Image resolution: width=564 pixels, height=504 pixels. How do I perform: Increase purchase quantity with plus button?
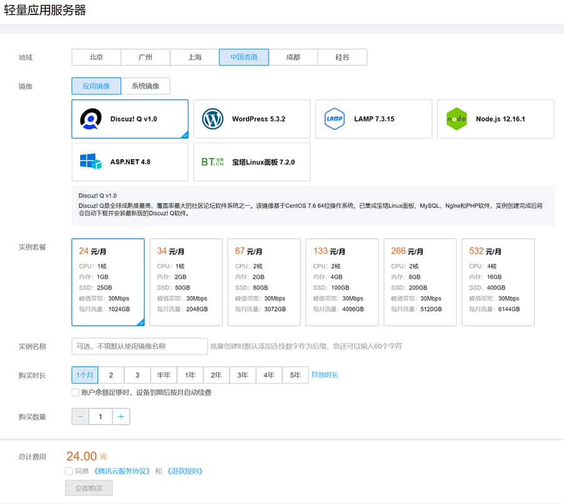121,417
